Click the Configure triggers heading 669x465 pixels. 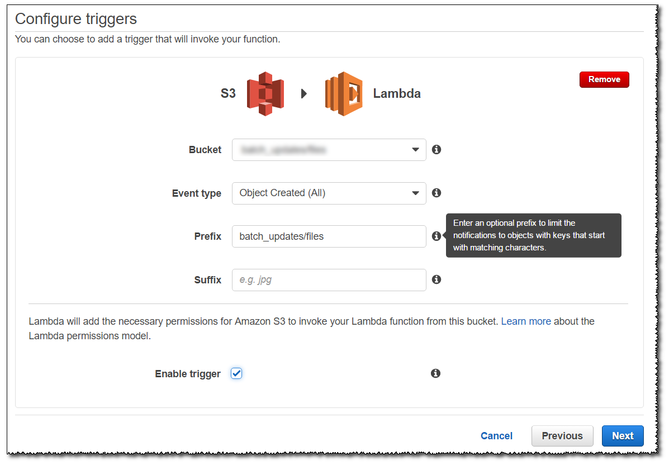pos(76,19)
